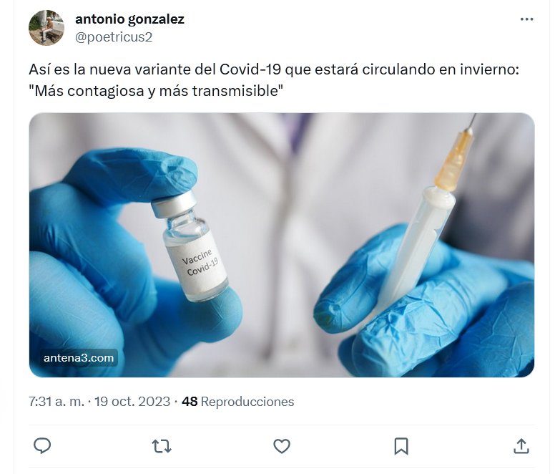Click the antonio gonzalez display name
555x474 pixels.
(x=129, y=19)
